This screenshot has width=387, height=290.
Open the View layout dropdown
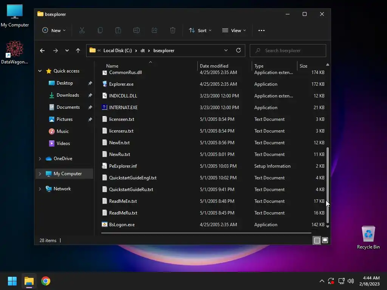pyautogui.click(x=234, y=30)
